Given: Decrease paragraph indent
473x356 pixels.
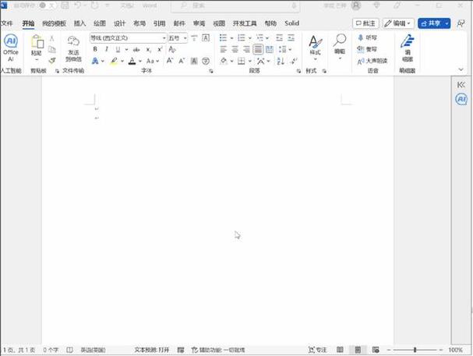Looking at the screenshot, I should click(x=279, y=37).
